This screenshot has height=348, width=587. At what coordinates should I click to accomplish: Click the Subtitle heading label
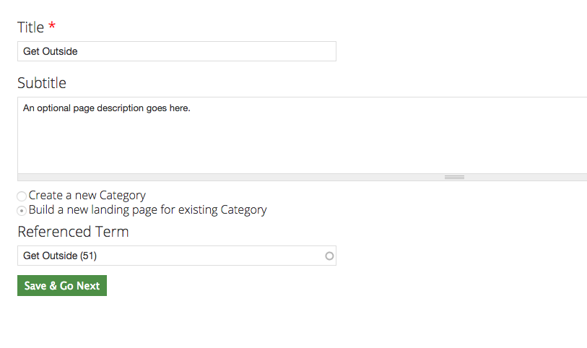pos(42,83)
